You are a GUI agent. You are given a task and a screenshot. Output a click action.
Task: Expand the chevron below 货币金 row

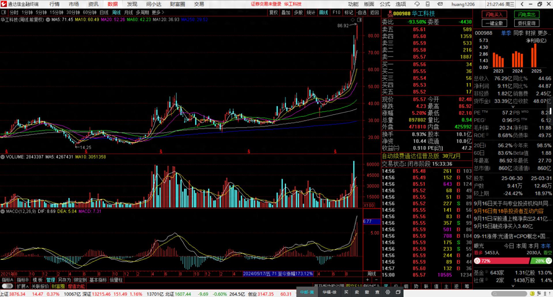click(x=513, y=107)
